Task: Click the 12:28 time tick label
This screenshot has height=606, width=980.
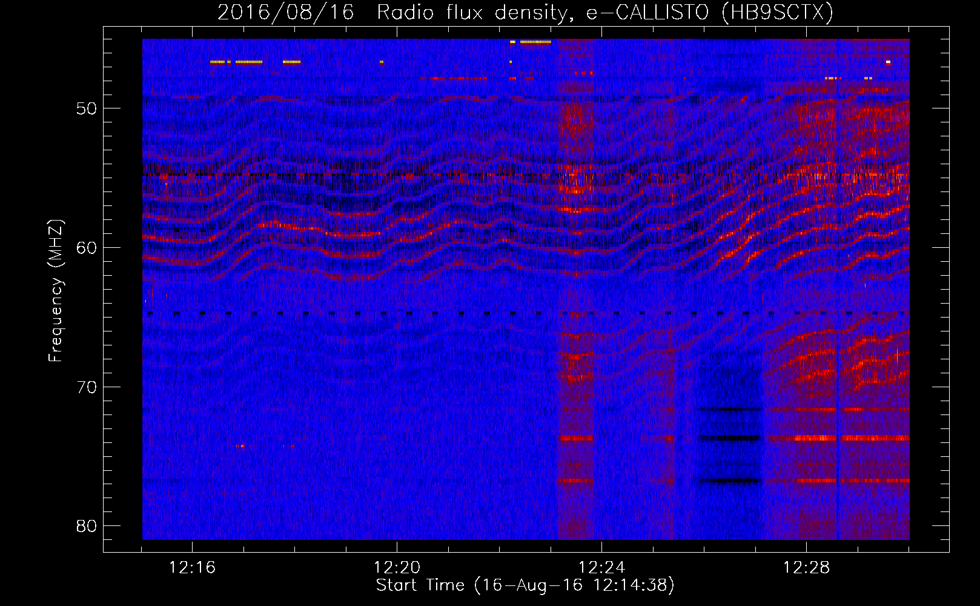Action: click(x=806, y=568)
